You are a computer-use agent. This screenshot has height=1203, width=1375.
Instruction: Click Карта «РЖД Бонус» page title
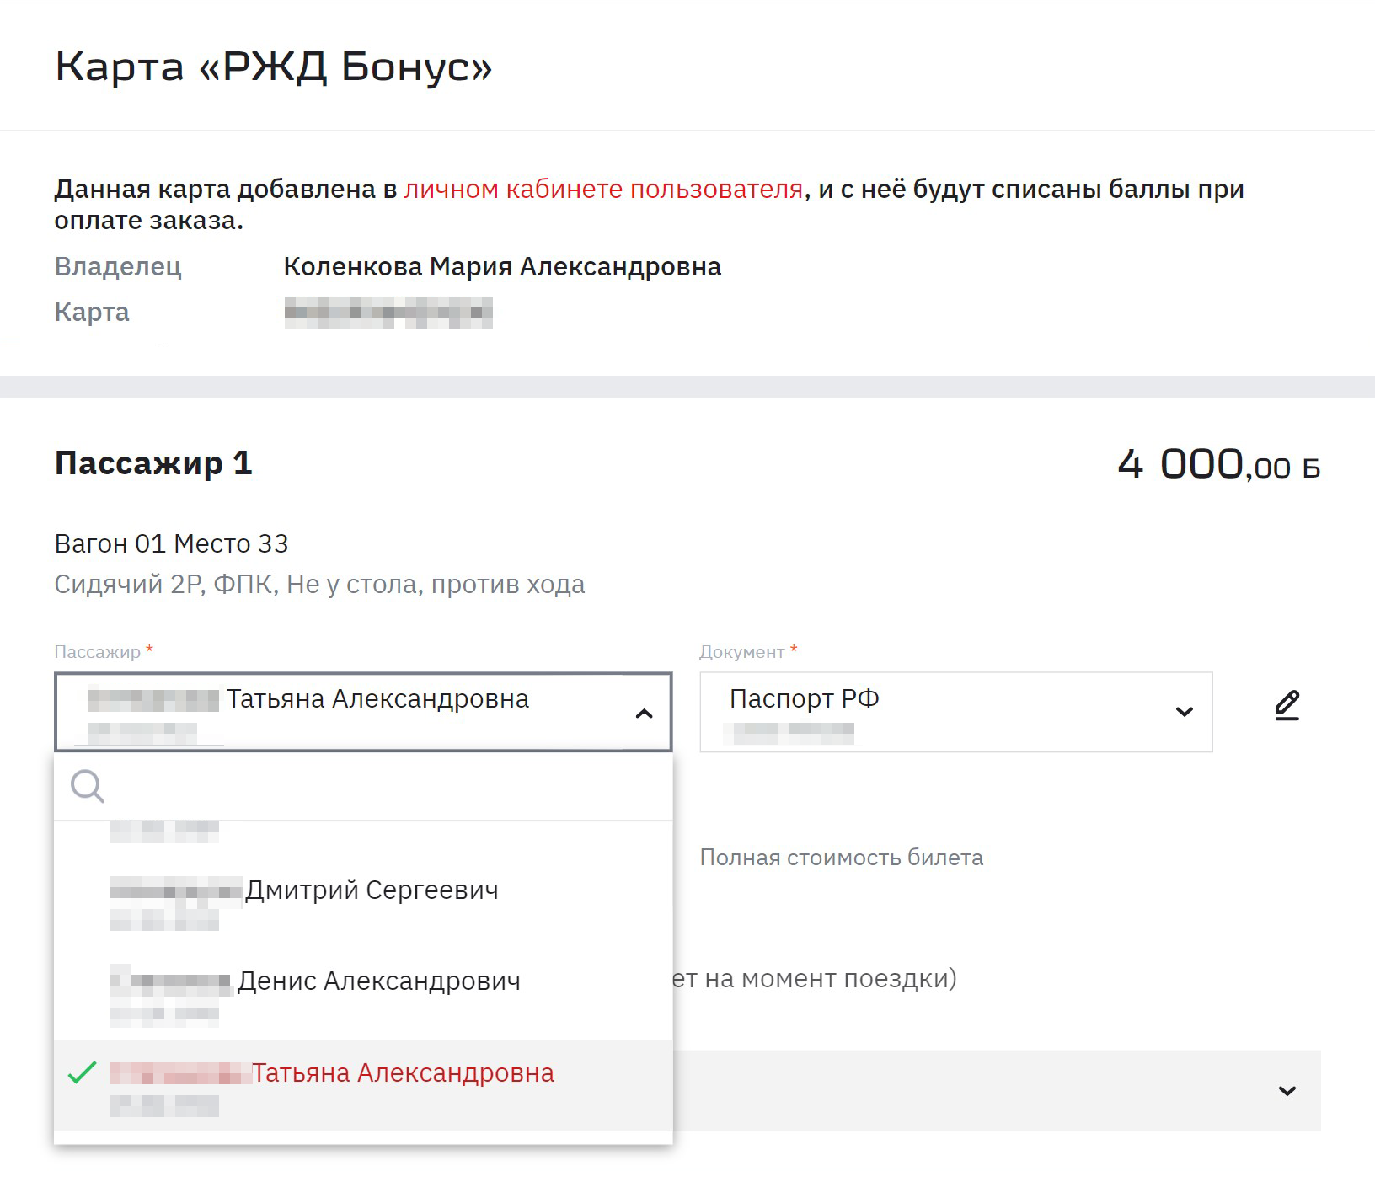click(x=274, y=67)
